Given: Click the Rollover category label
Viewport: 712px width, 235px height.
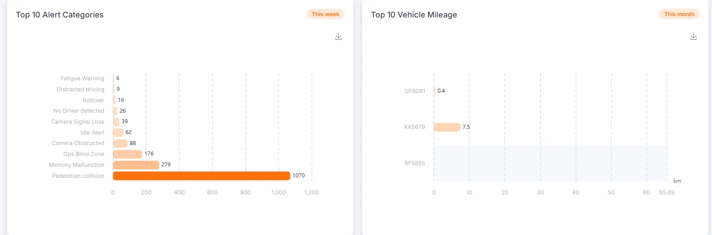Looking at the screenshot, I should pos(93,100).
